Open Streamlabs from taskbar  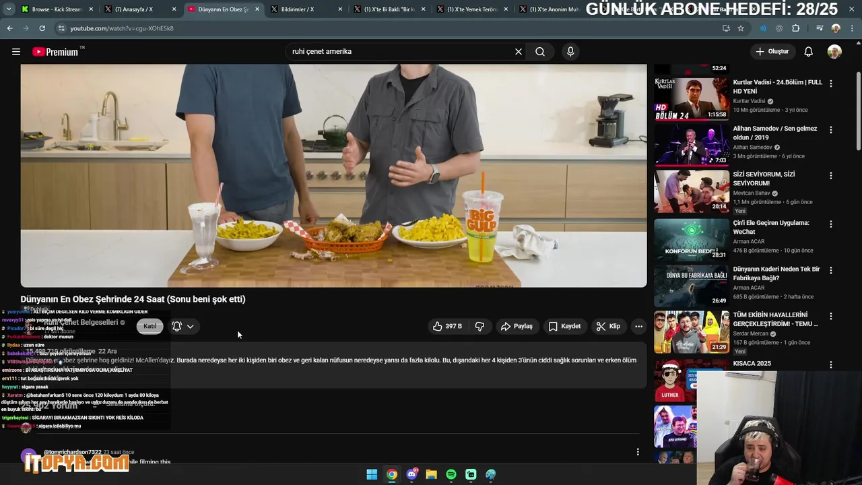coord(471,474)
